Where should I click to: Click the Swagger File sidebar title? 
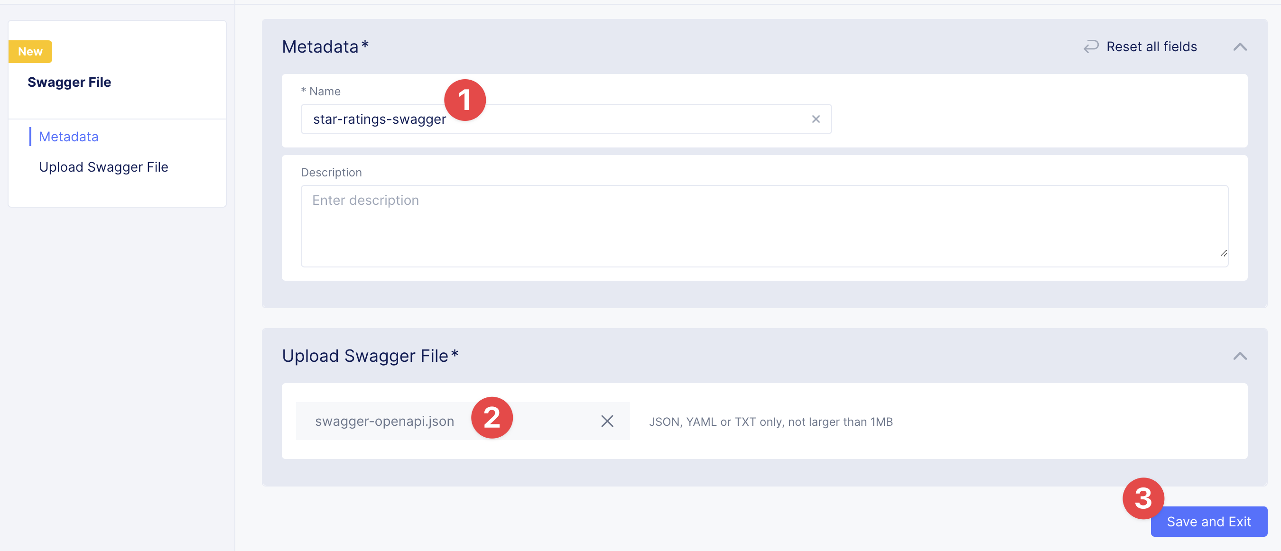coord(69,82)
